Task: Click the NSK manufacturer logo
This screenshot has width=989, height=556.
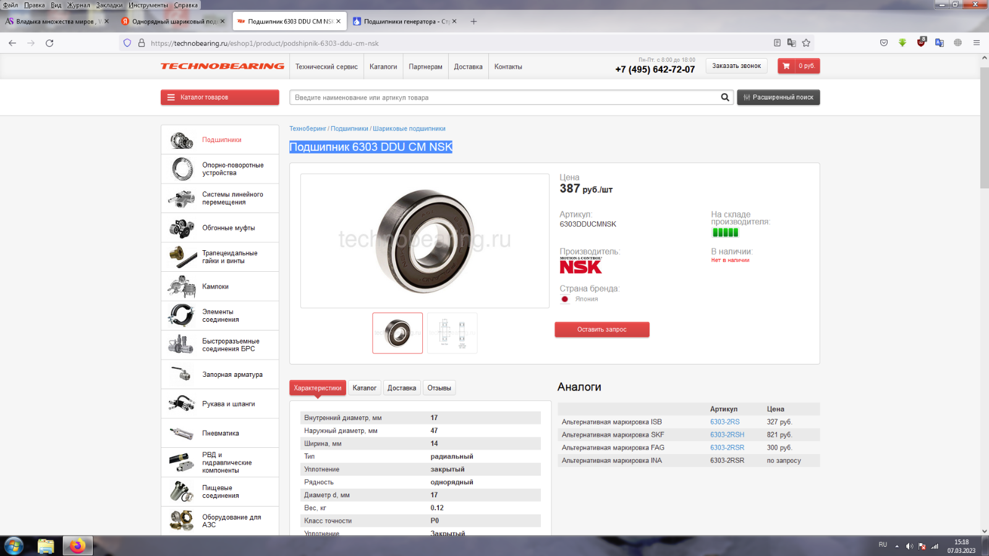Action: point(580,265)
